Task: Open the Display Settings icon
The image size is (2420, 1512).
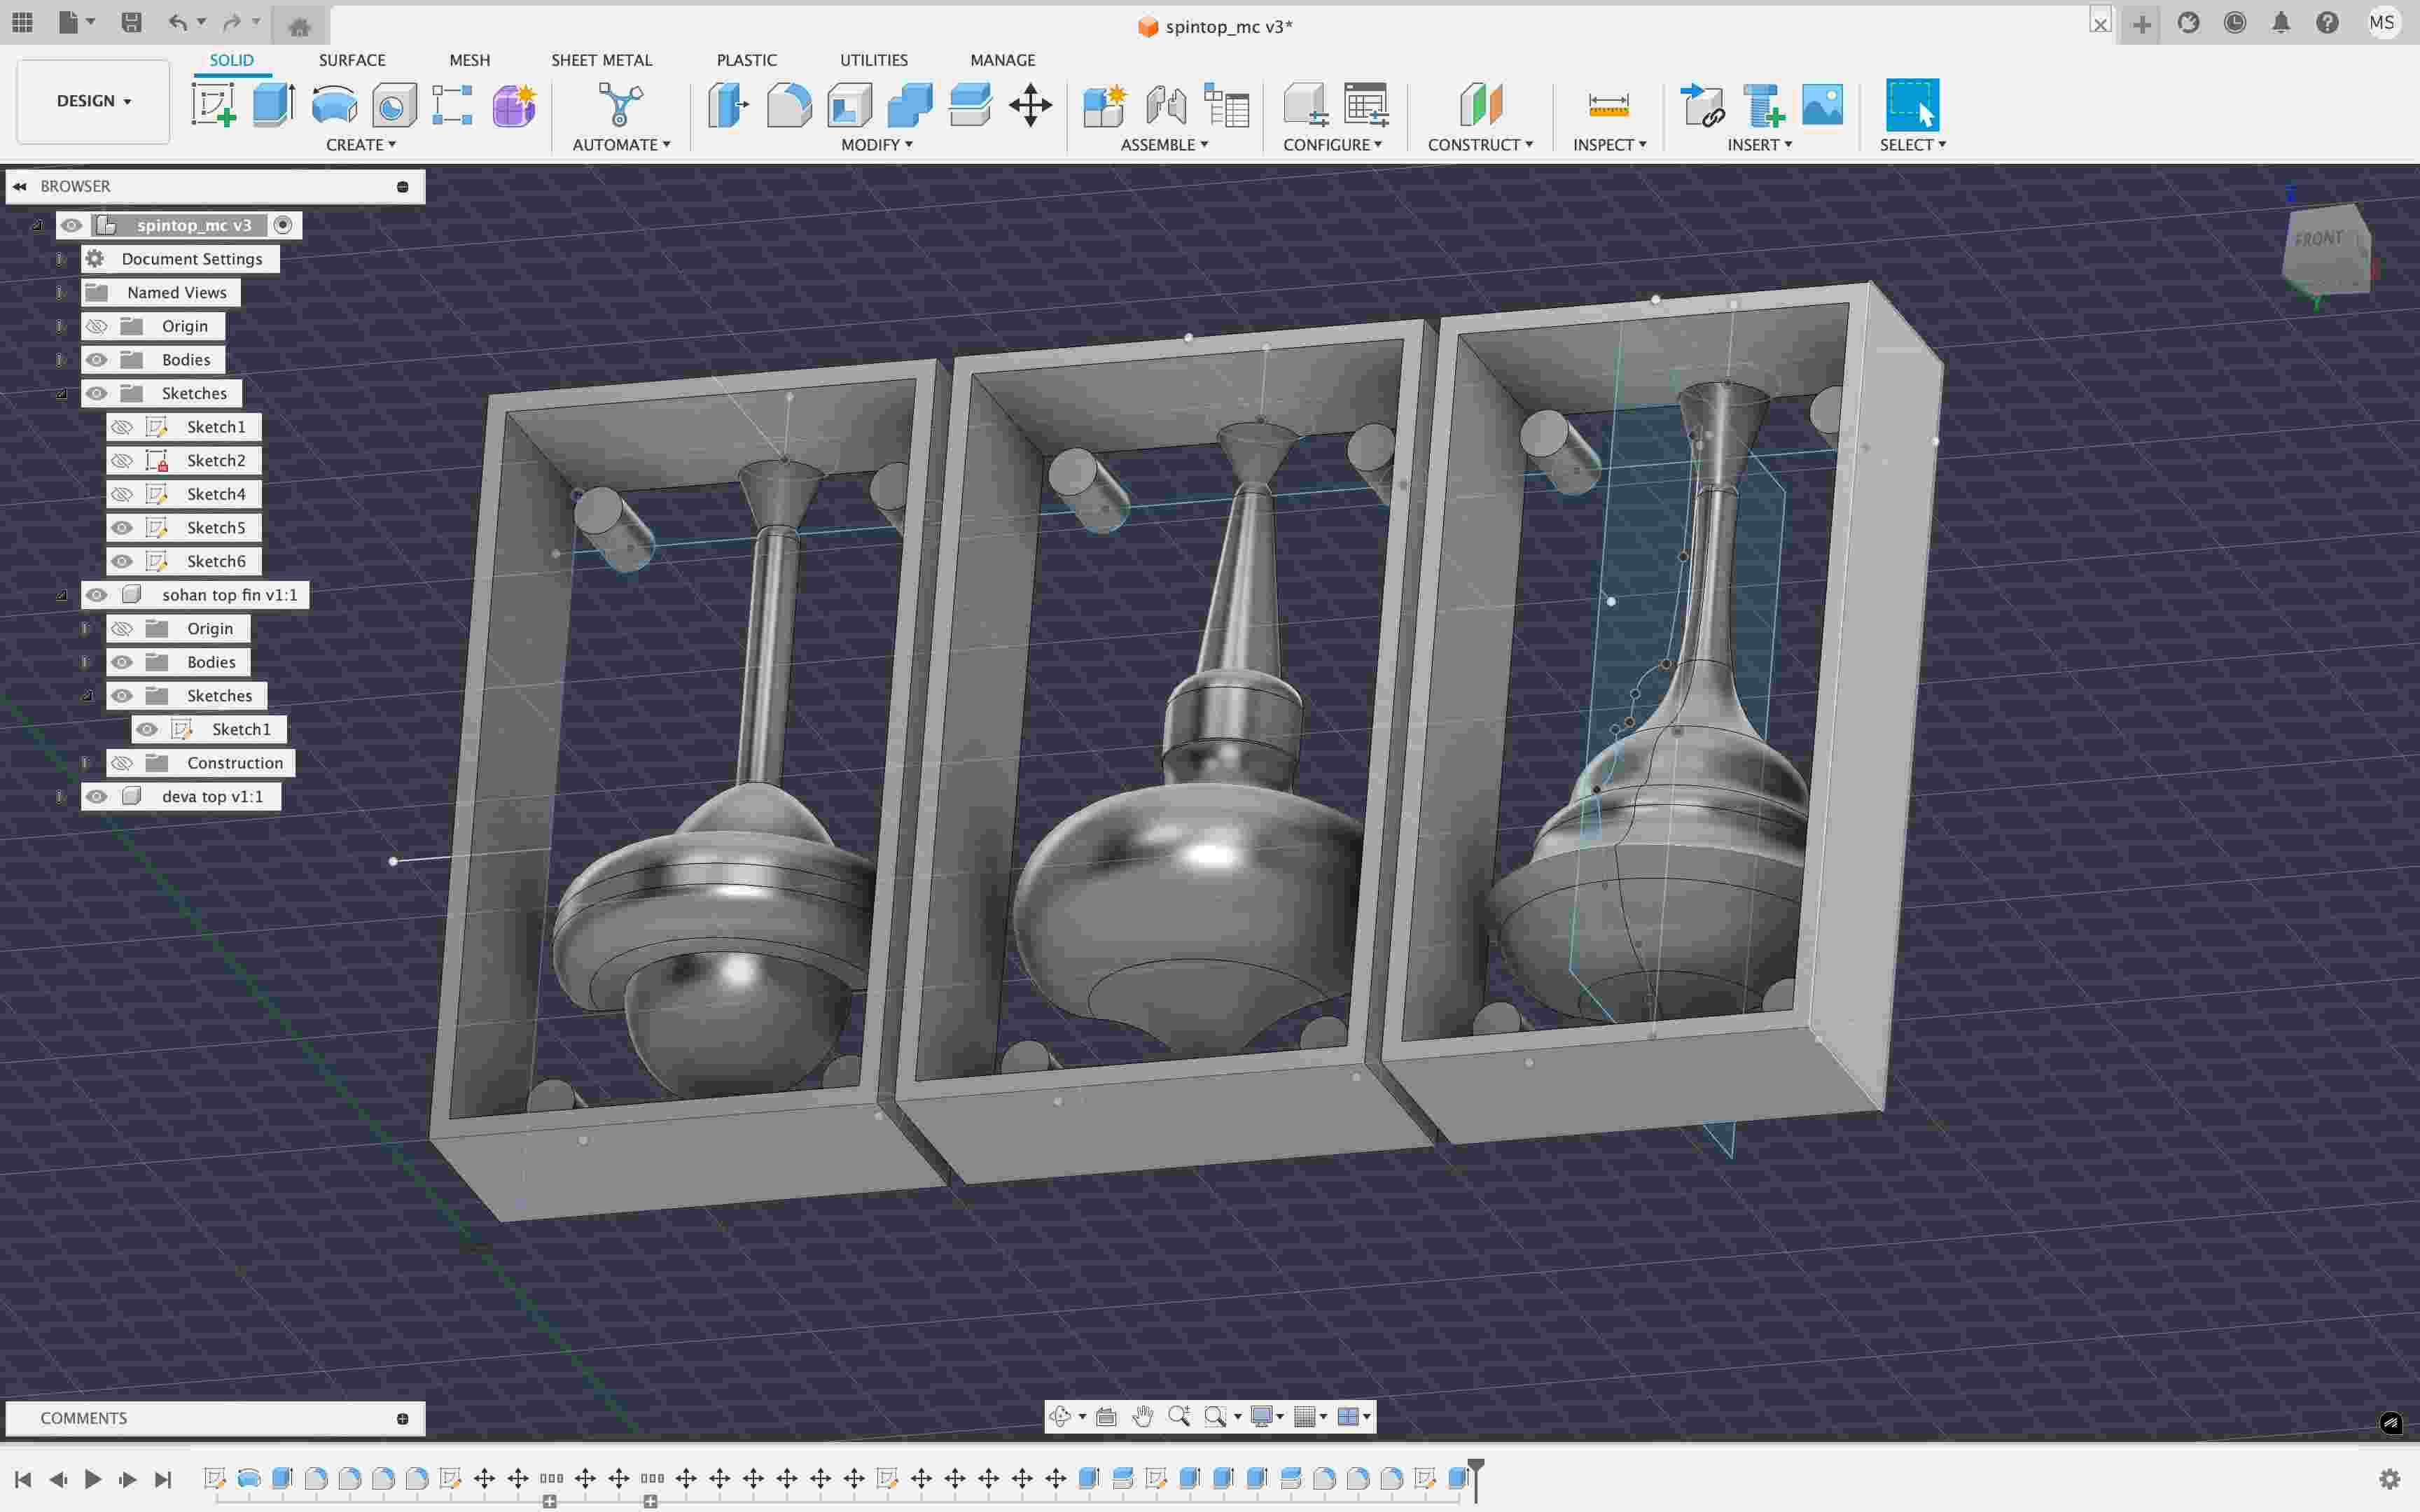Action: tap(1262, 1416)
